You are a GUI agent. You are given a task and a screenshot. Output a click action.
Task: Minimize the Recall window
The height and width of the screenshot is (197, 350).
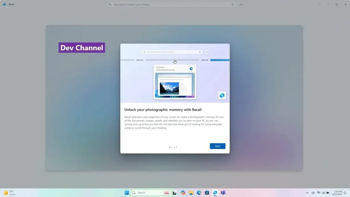pyautogui.click(x=328, y=4)
